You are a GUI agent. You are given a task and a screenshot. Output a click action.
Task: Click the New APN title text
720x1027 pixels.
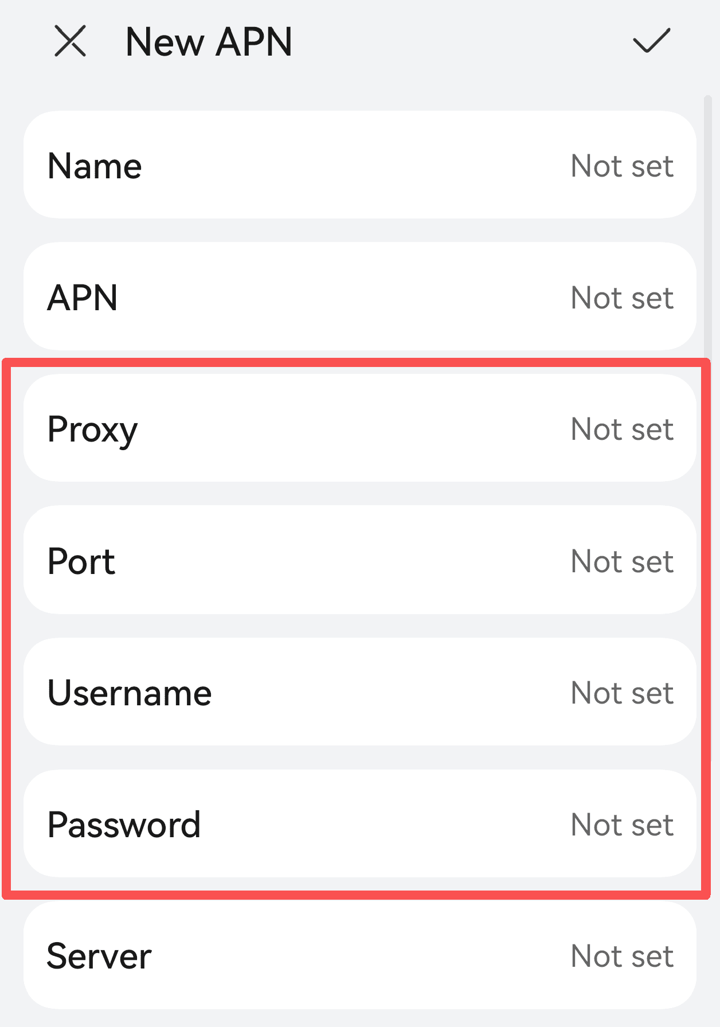[x=209, y=42]
